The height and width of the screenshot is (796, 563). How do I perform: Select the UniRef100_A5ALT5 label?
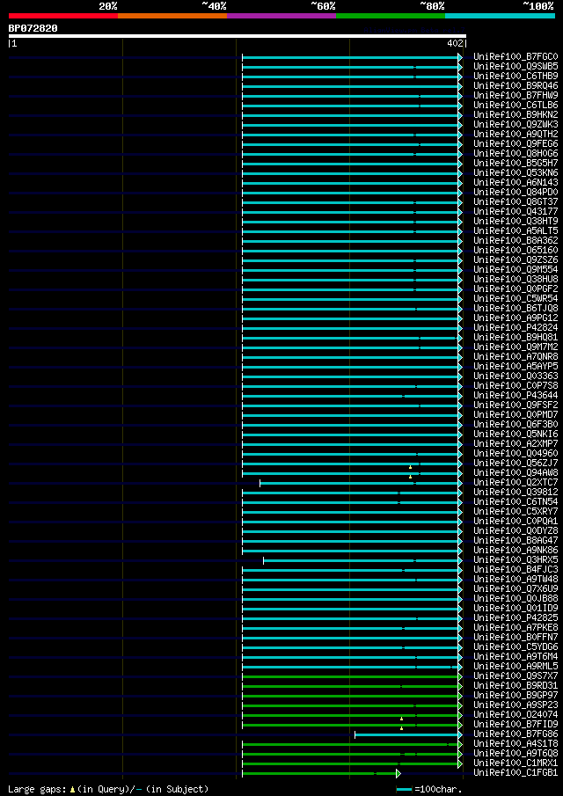click(x=515, y=230)
